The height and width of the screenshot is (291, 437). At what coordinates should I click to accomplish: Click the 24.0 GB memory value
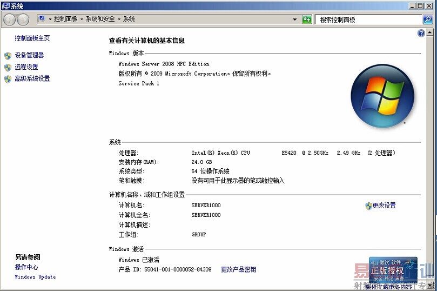point(201,162)
